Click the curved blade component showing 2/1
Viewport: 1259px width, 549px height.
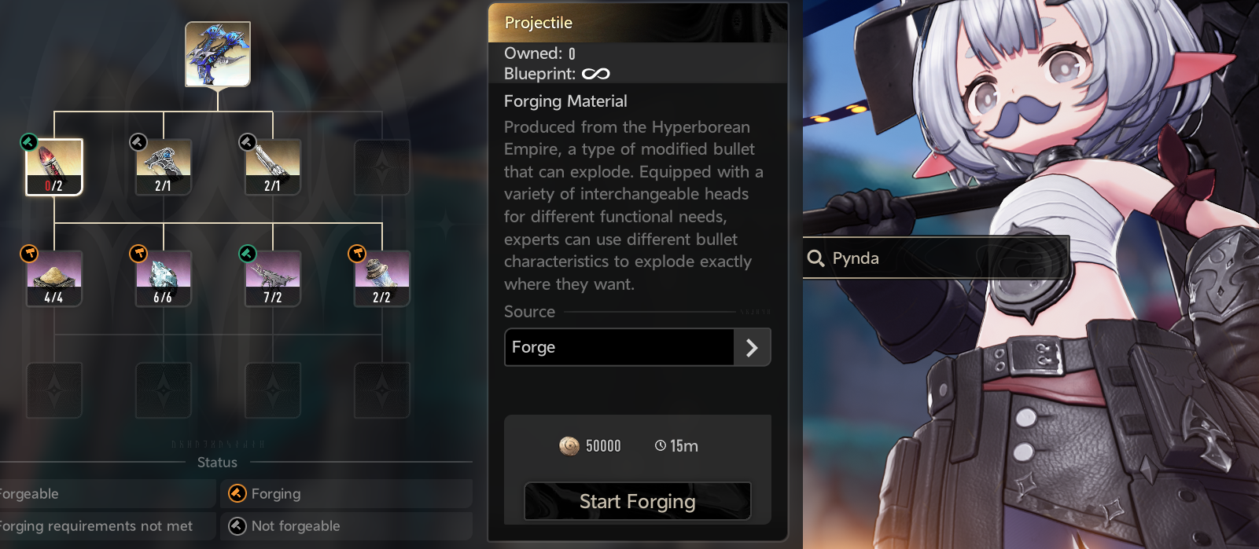164,167
